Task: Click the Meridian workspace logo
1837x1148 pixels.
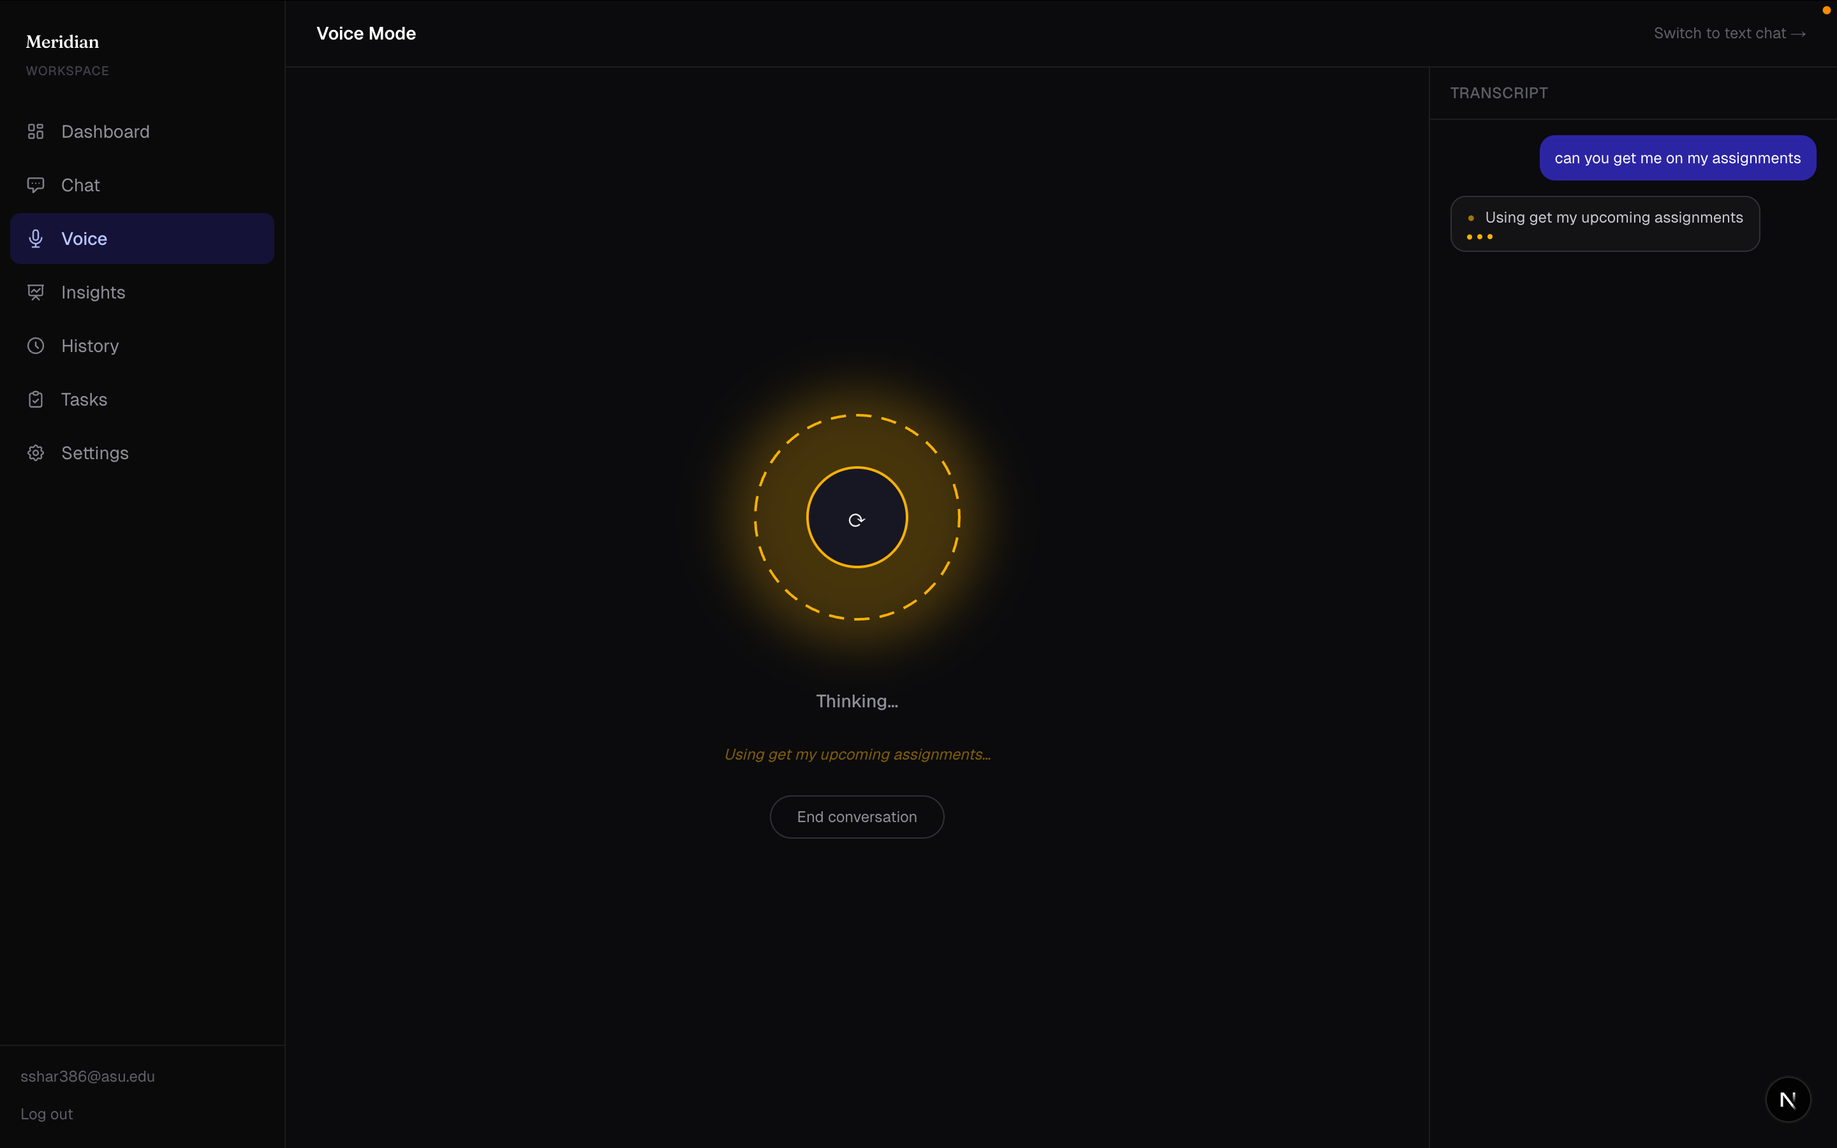Action: [x=63, y=41]
